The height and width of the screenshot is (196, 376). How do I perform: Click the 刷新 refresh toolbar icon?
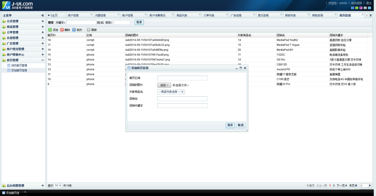(88, 30)
